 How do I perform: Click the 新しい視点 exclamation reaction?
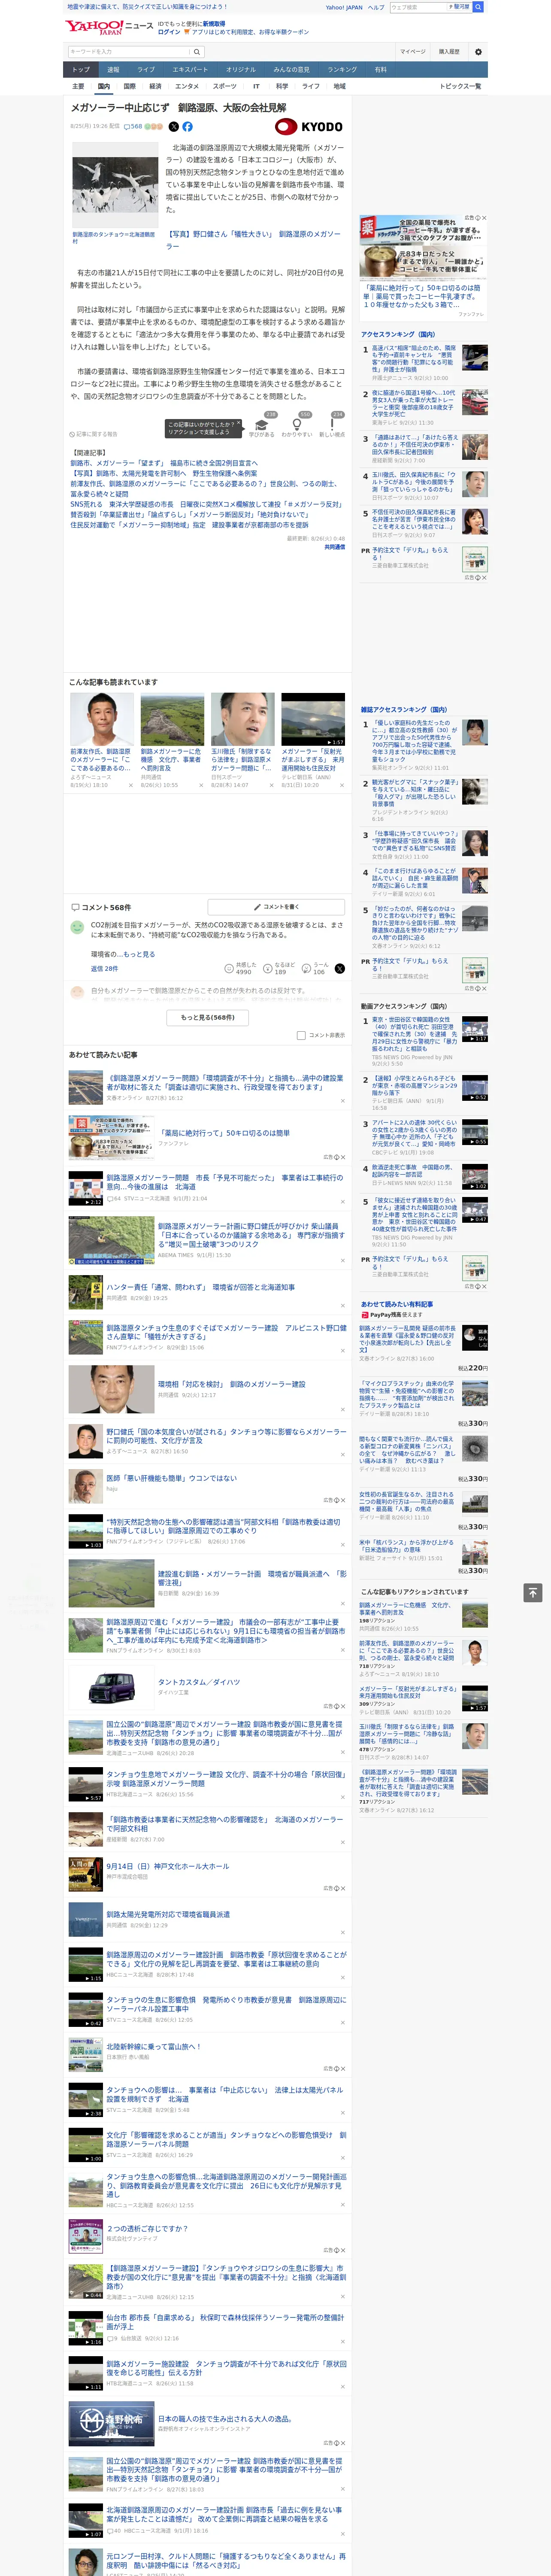click(332, 424)
